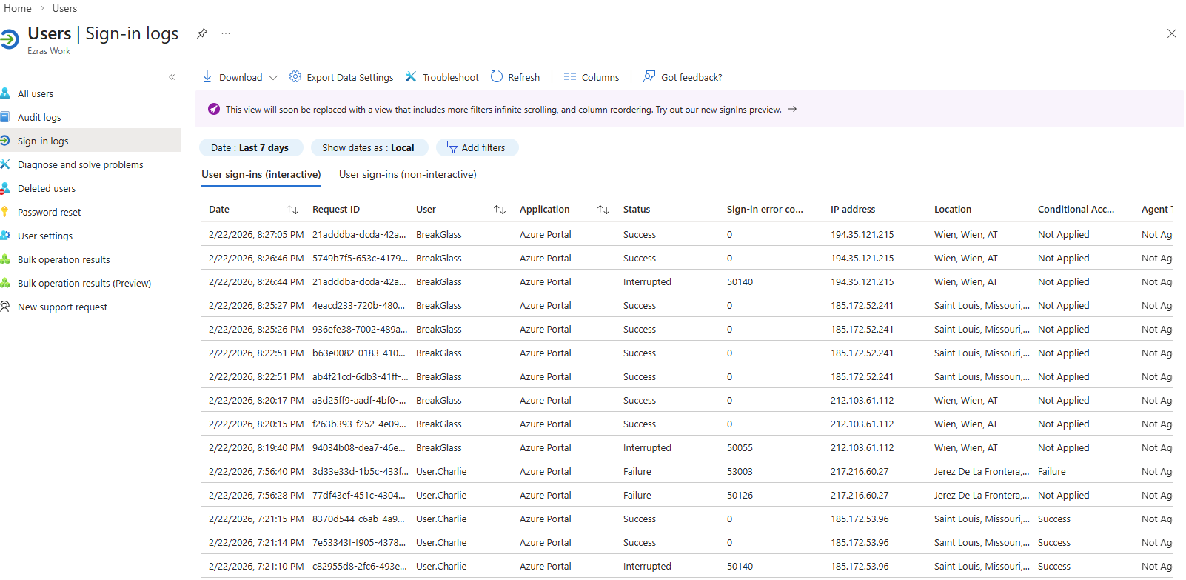Open the Date: Last 7 days filter
Screen dimensions: 1186x580
click(250, 147)
